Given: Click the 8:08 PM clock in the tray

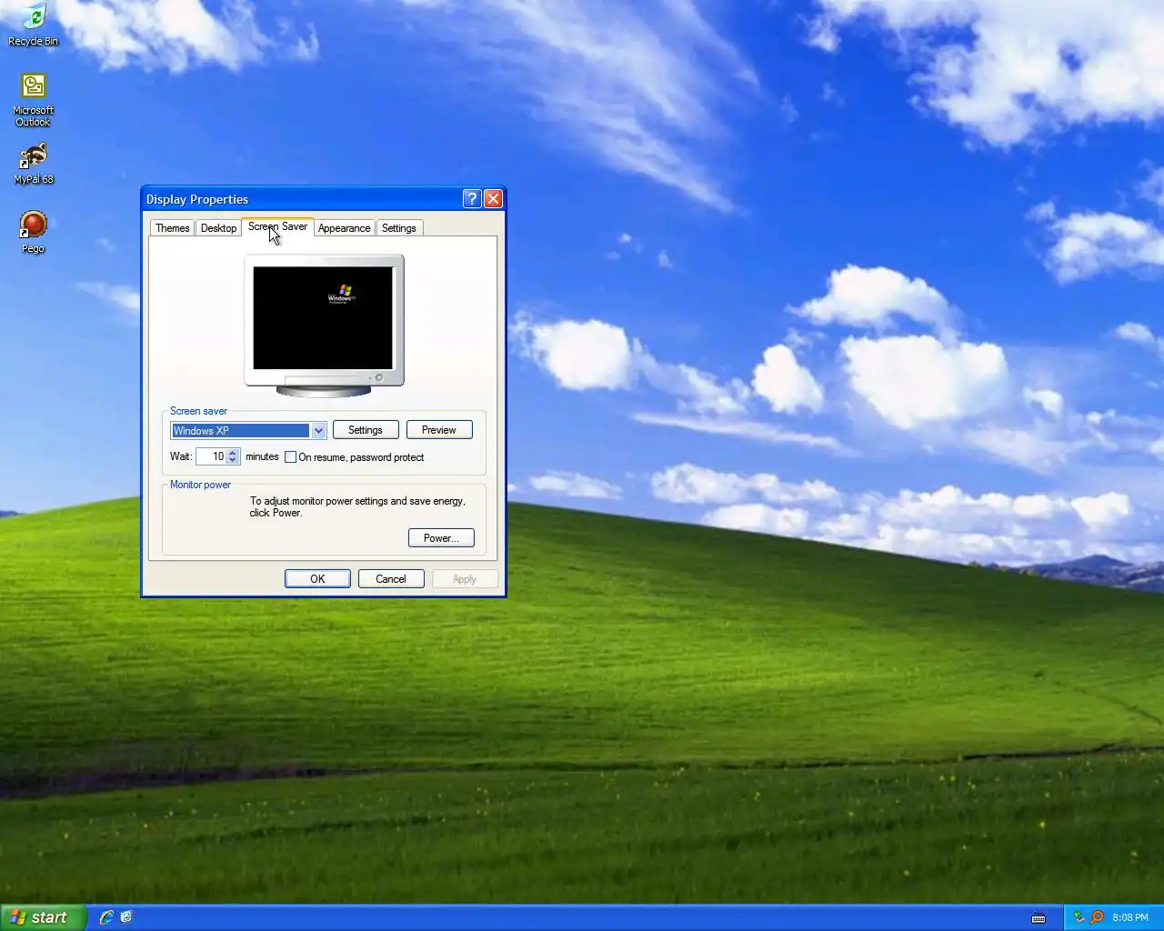Looking at the screenshot, I should pyautogui.click(x=1130, y=917).
